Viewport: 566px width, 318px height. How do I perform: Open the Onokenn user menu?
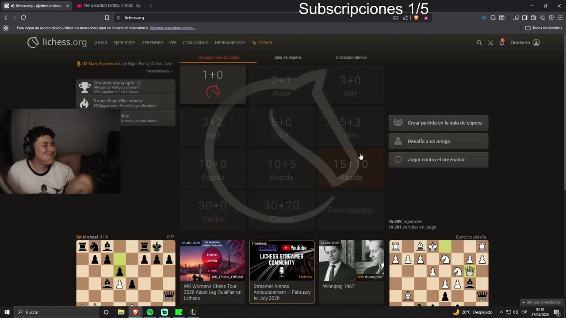click(525, 43)
